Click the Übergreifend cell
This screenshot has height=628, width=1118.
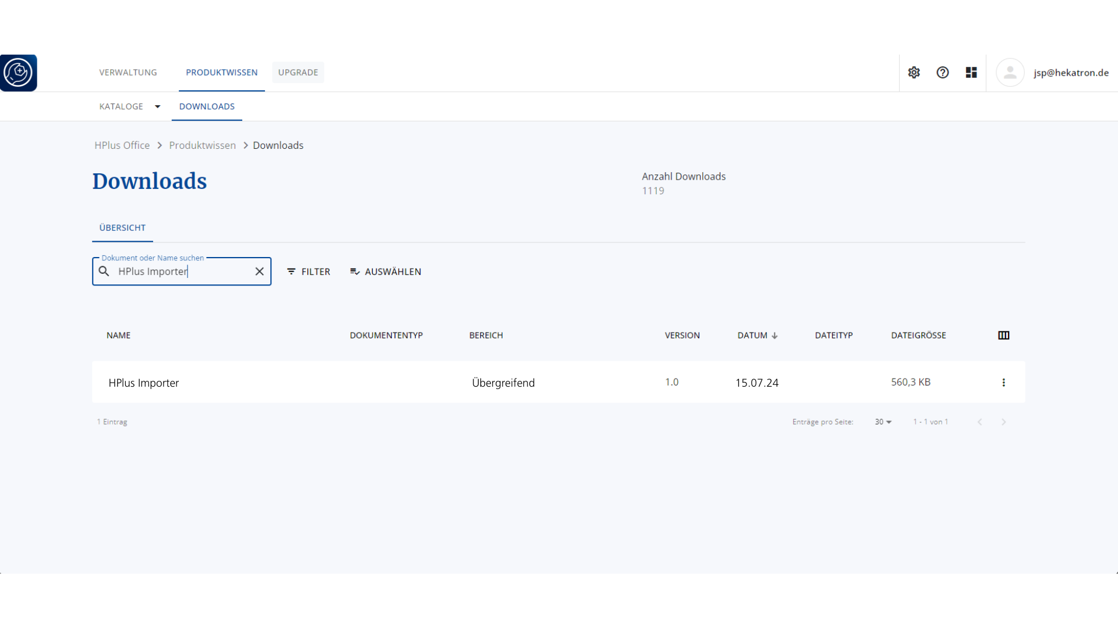click(x=503, y=383)
